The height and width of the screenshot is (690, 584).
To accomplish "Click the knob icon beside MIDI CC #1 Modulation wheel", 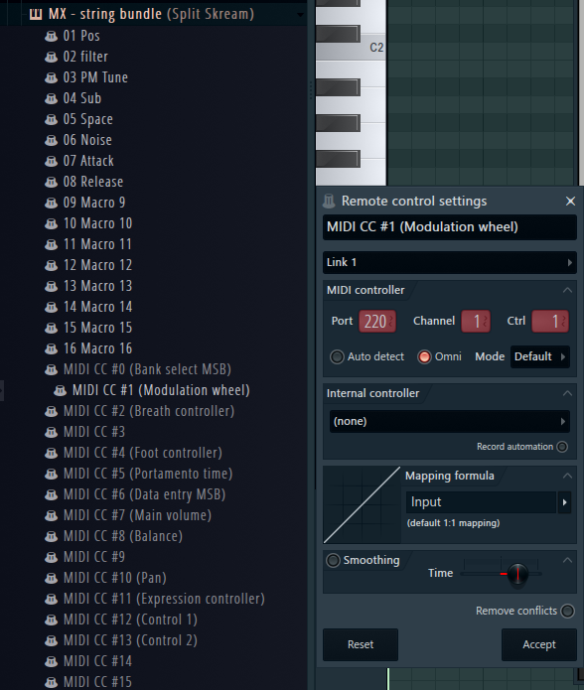I will pos(60,390).
